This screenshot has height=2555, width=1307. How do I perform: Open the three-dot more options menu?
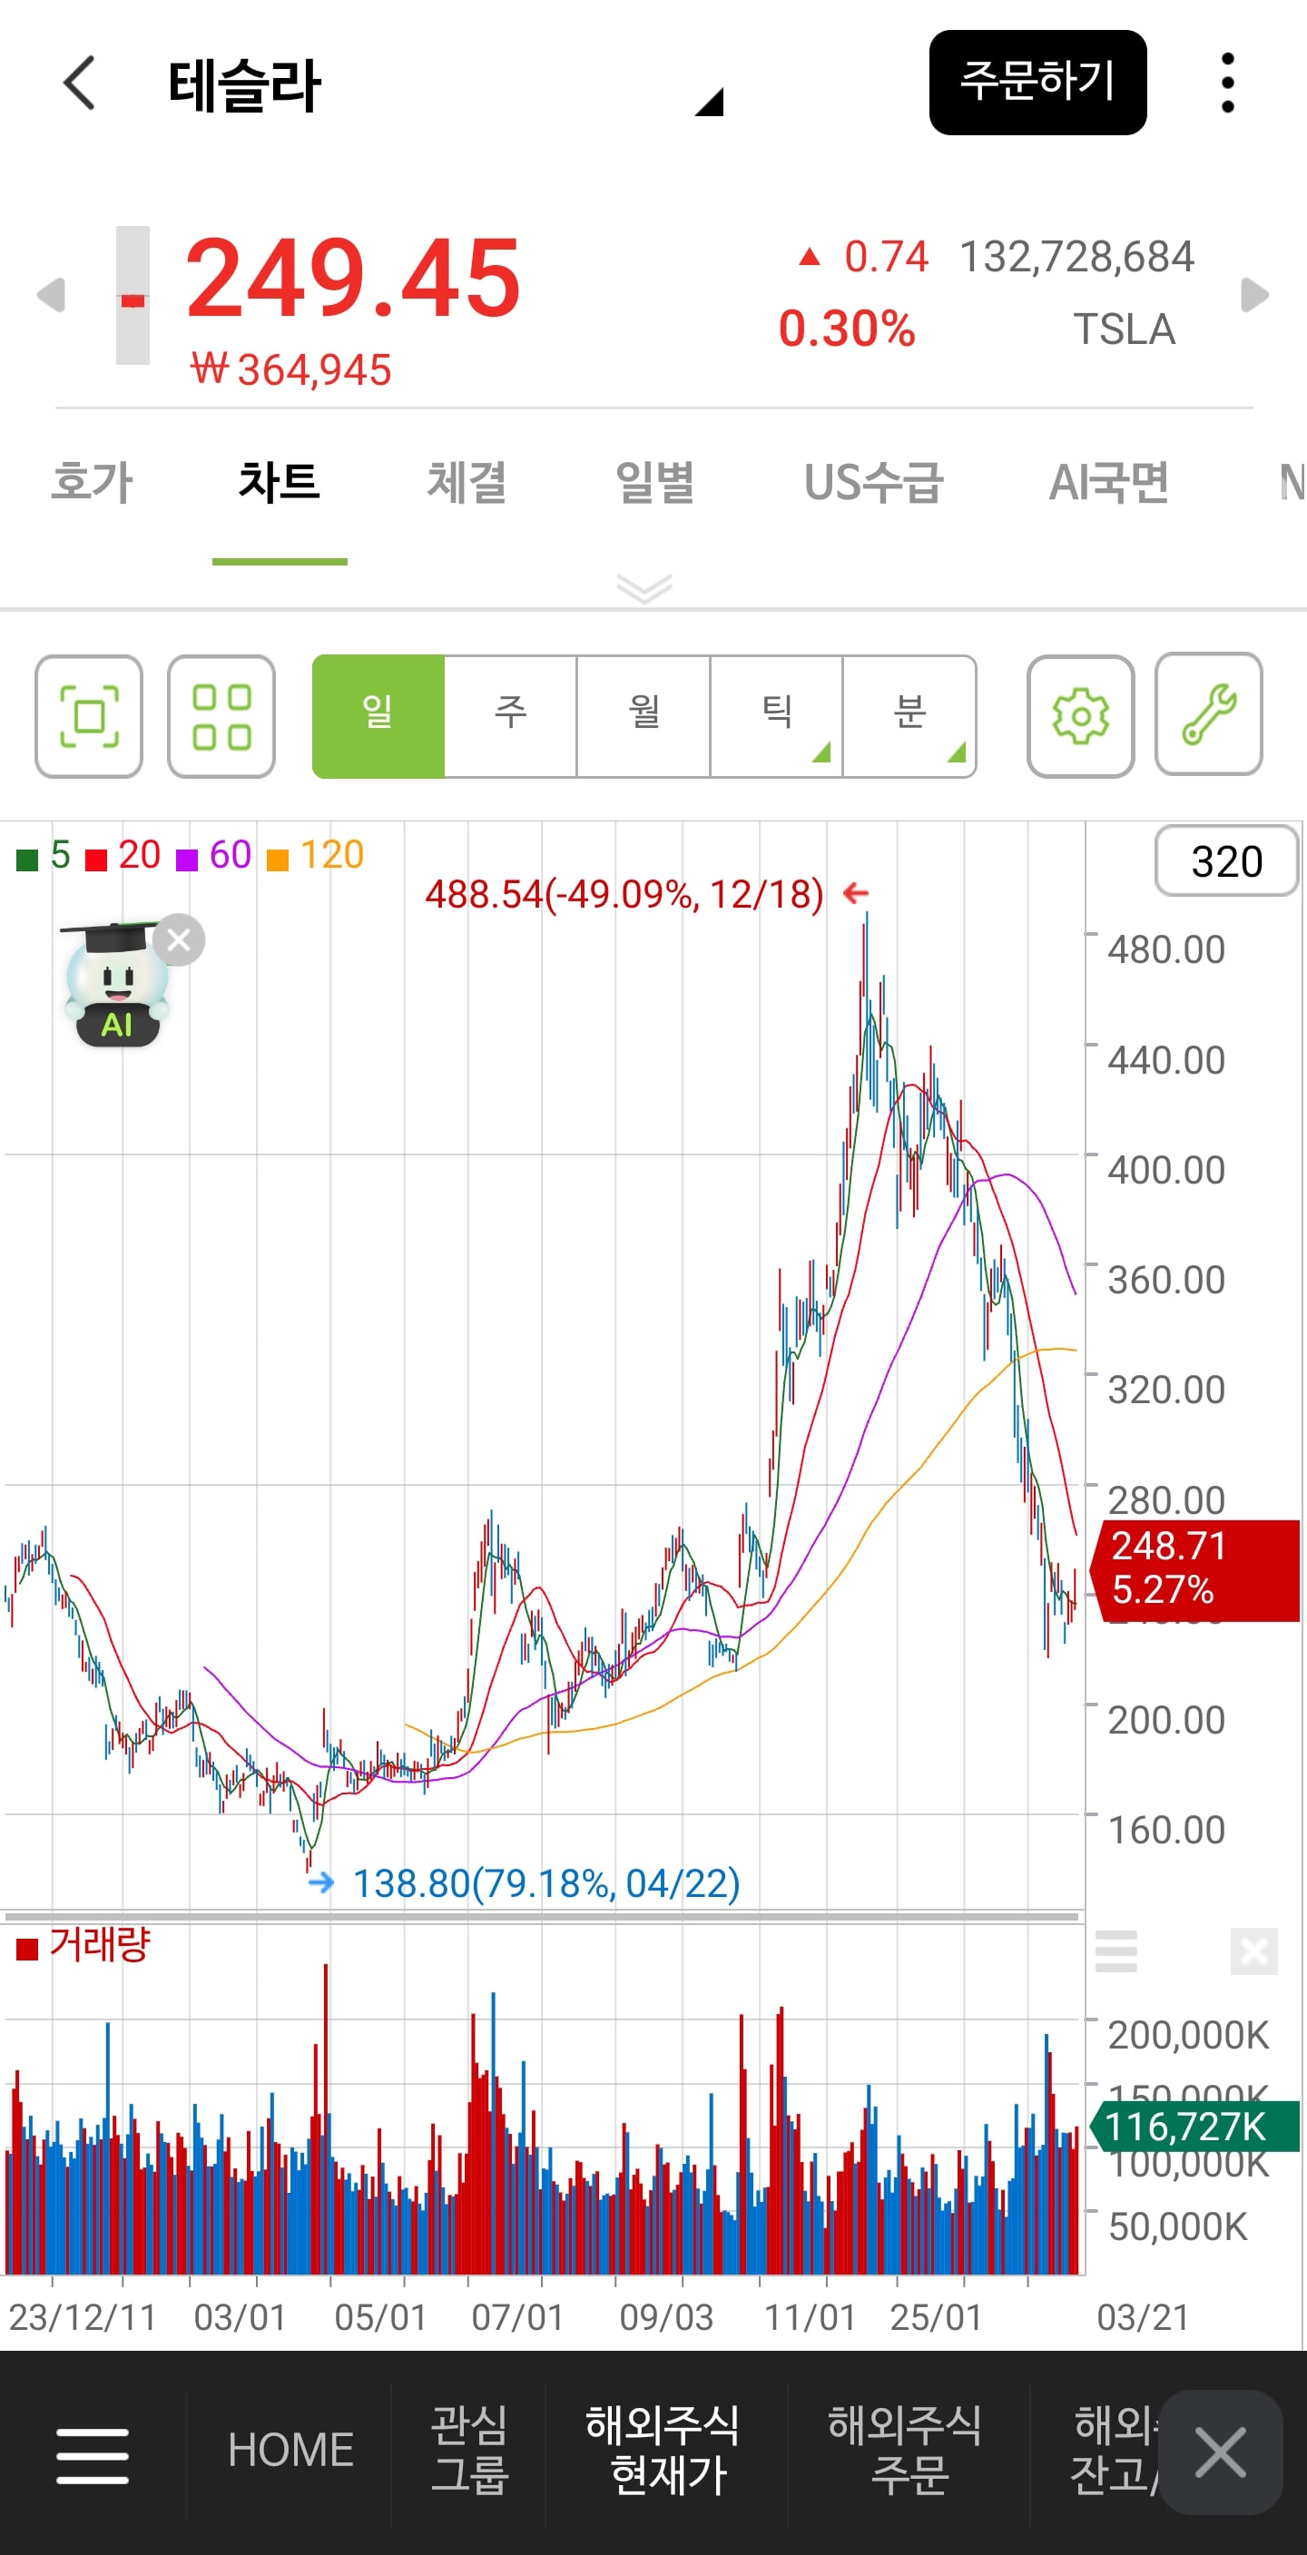(1228, 83)
